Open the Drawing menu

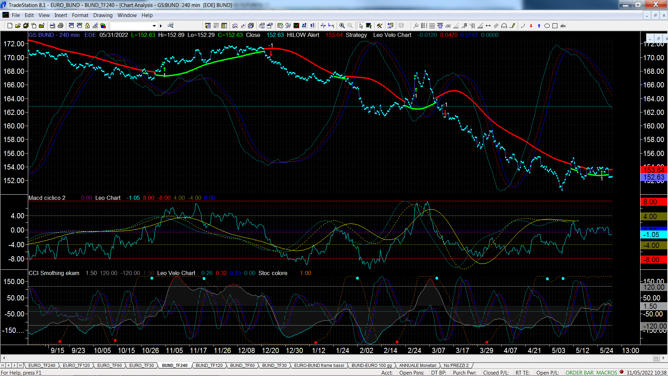pos(103,15)
